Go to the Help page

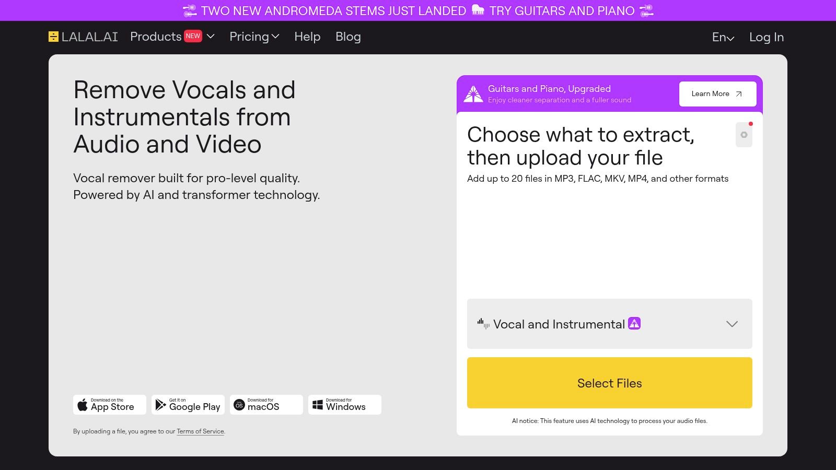pos(307,37)
